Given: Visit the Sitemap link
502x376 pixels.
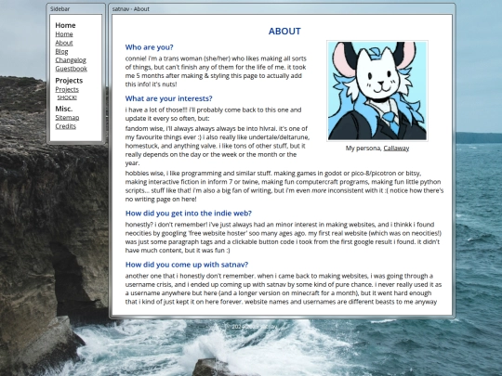Looking at the screenshot, I should pos(67,118).
